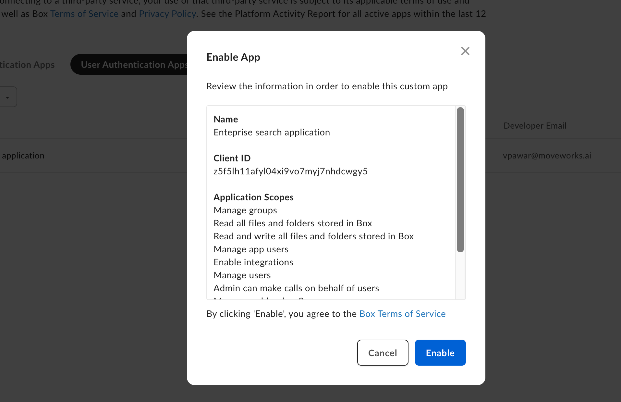Click the Entreprise search application name text
This screenshot has width=621, height=402.
click(272, 132)
